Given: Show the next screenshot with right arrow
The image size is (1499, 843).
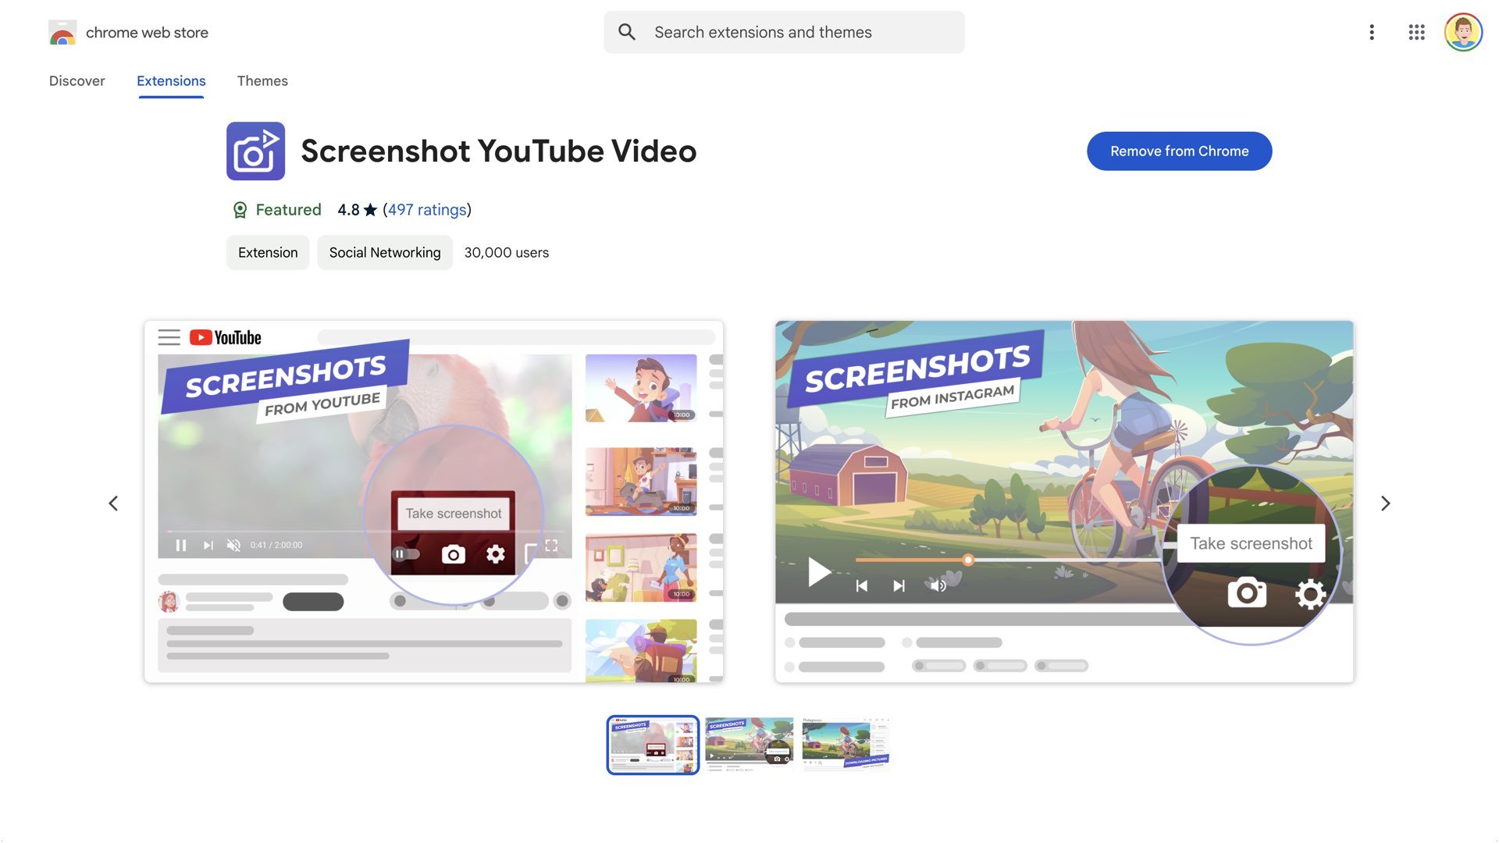Looking at the screenshot, I should [x=1385, y=503].
